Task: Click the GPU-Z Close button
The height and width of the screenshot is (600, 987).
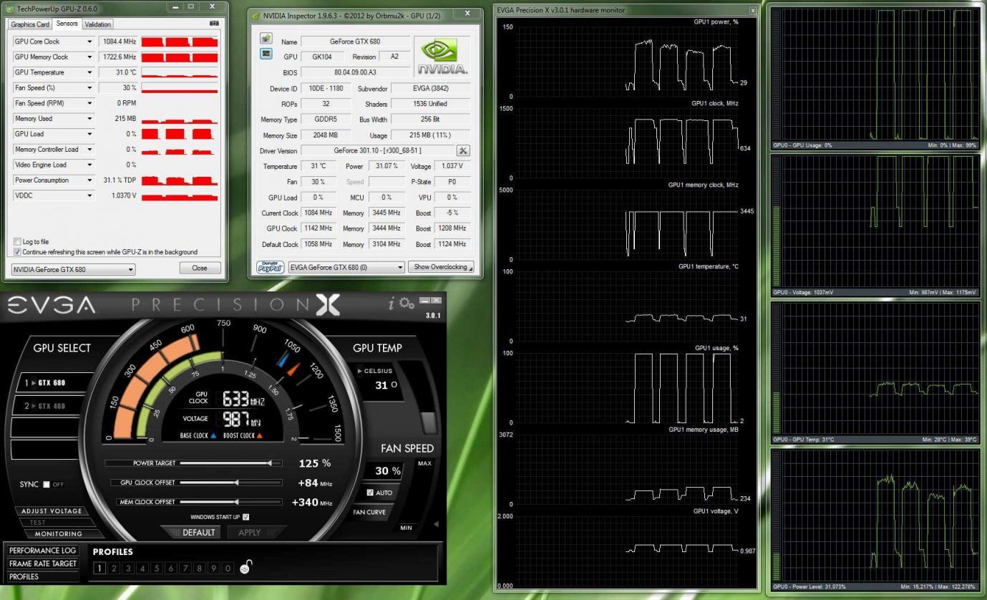Action: 200,268
